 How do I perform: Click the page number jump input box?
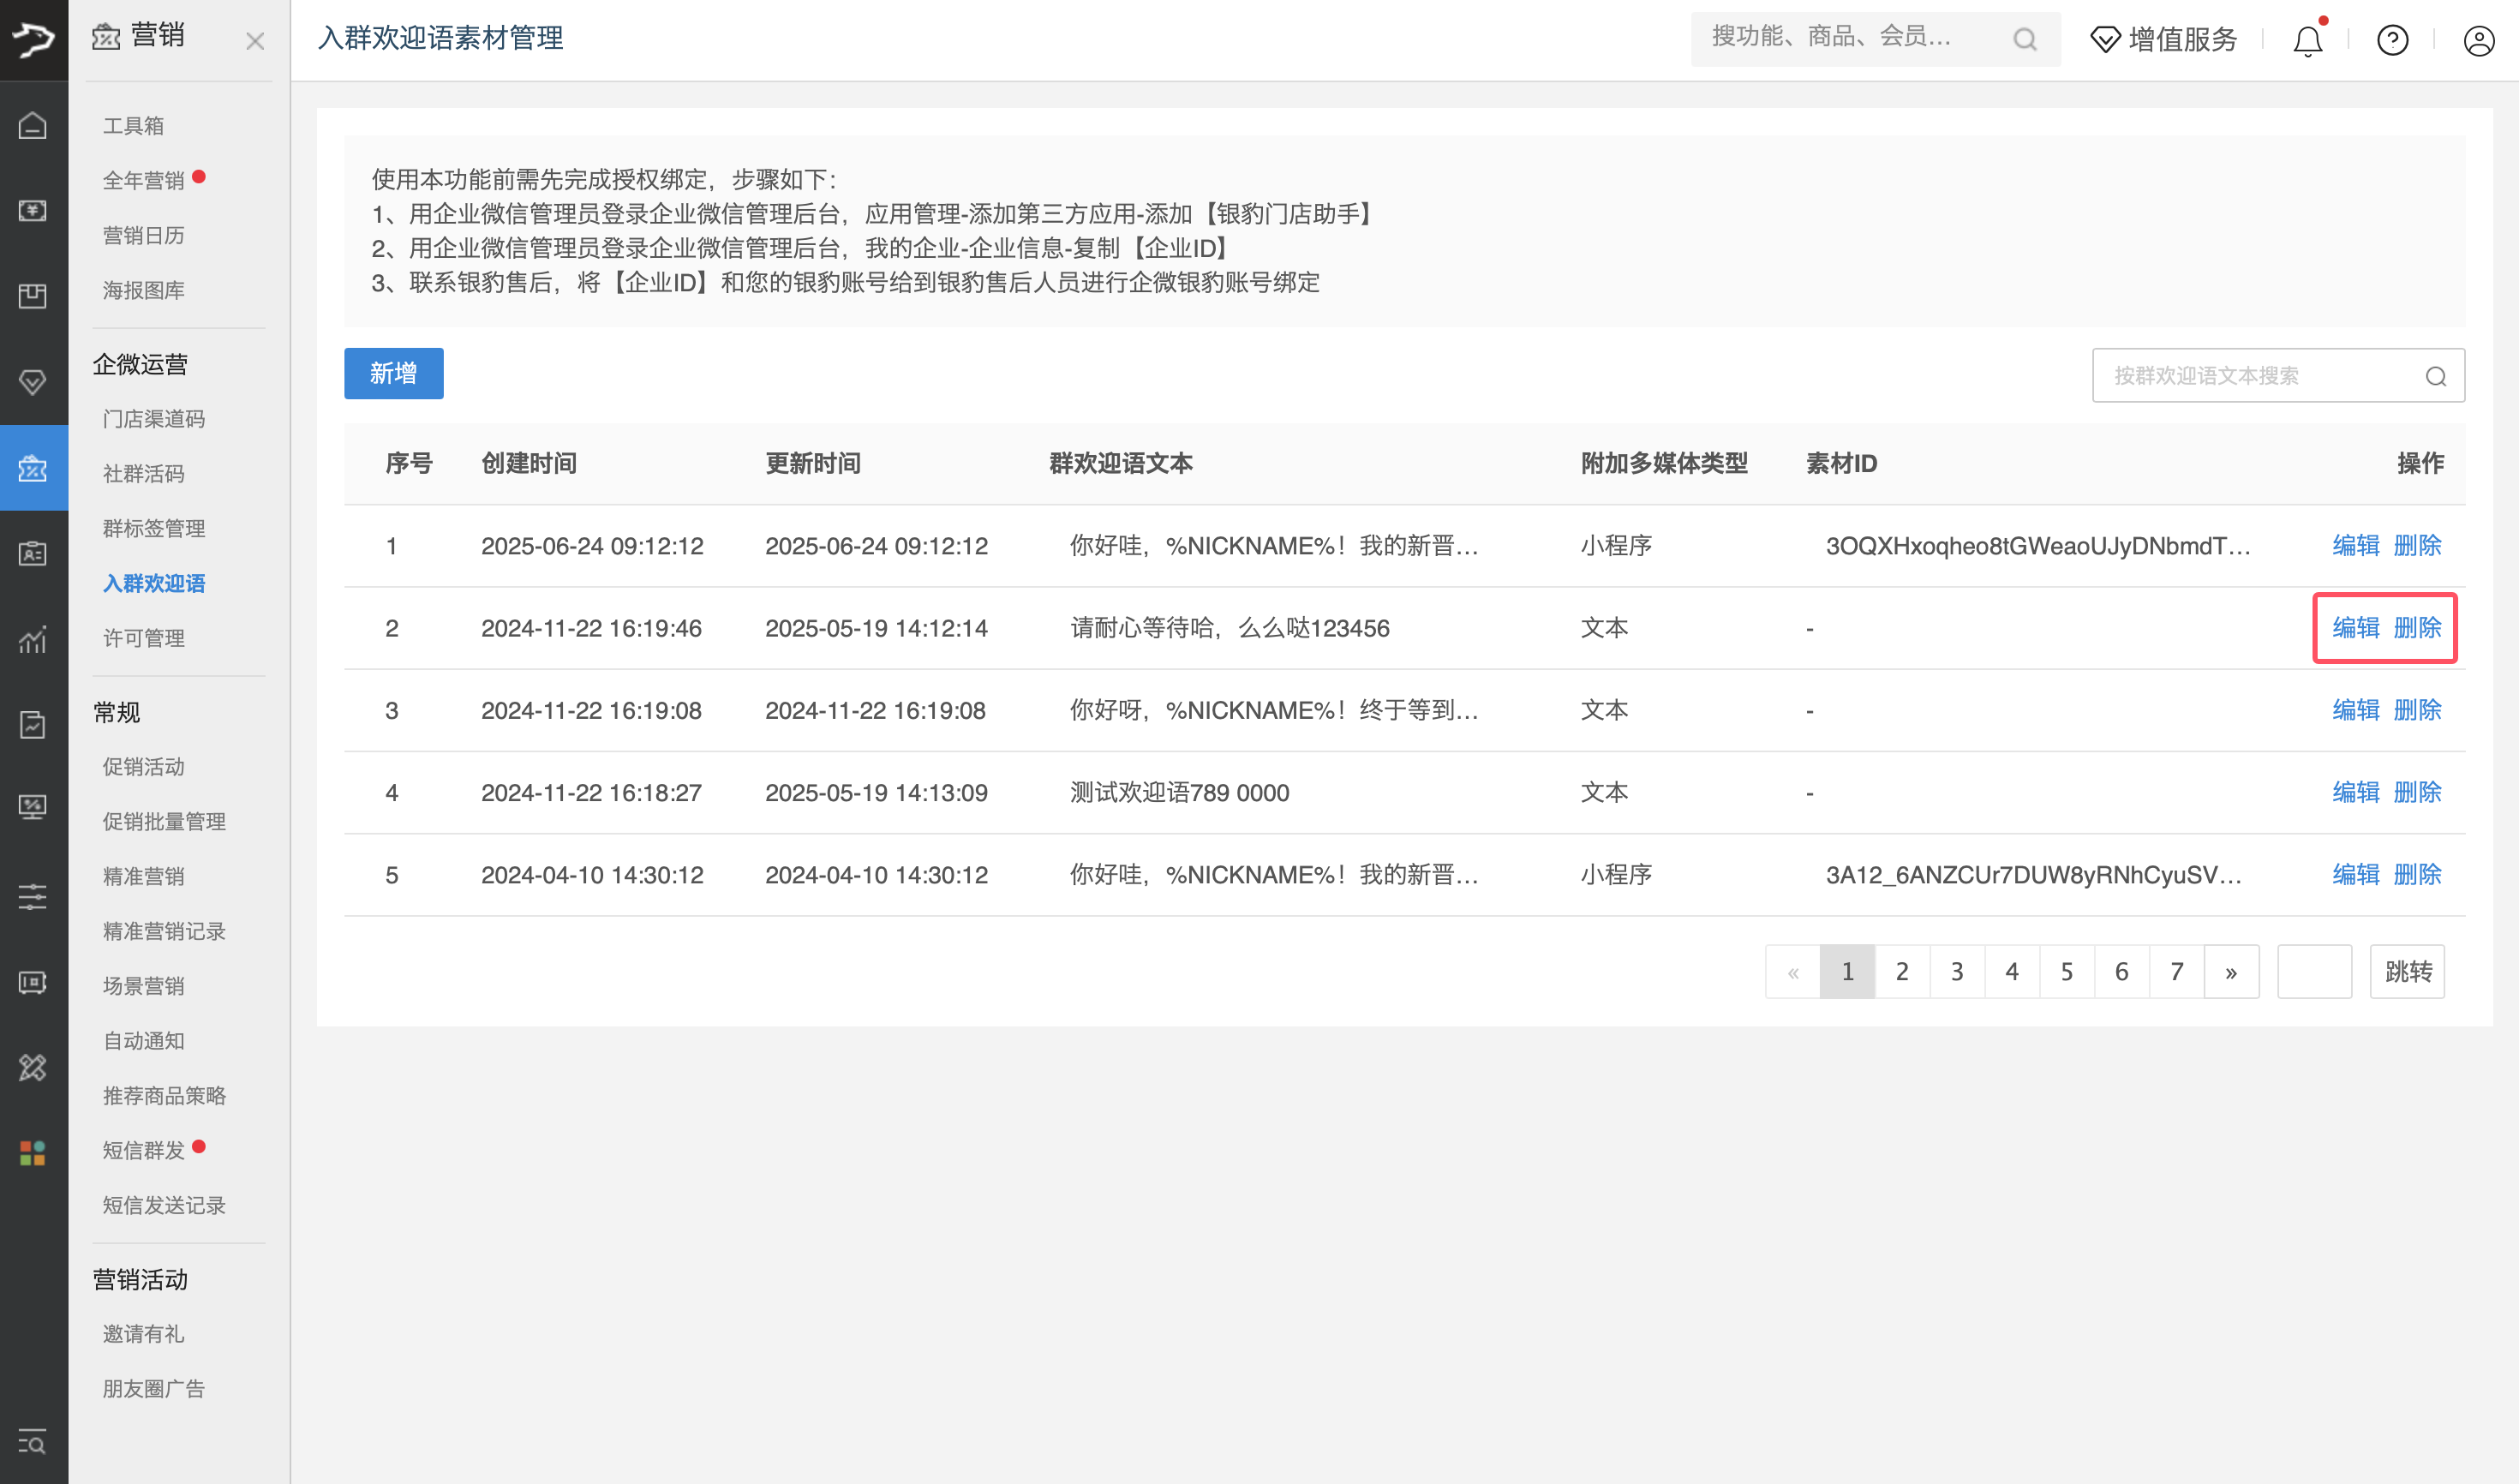pos(2315,972)
